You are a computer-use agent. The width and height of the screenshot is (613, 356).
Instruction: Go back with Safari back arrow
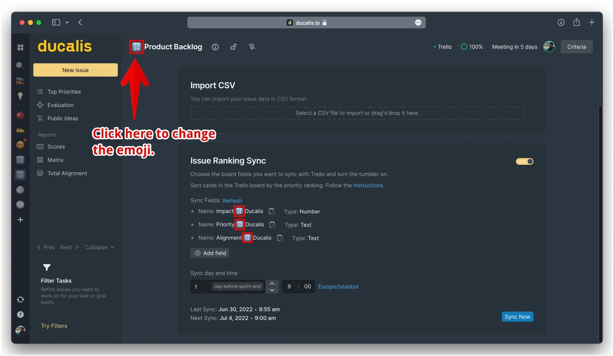(80, 22)
